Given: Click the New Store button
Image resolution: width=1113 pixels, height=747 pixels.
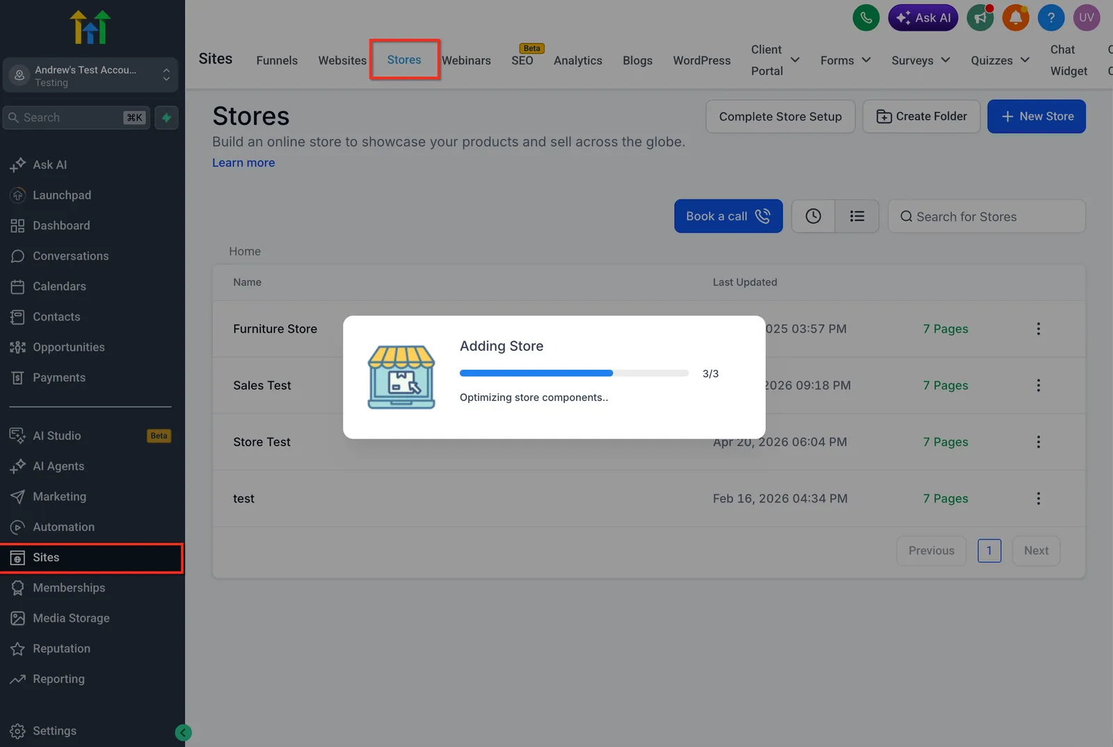Looking at the screenshot, I should tap(1036, 117).
